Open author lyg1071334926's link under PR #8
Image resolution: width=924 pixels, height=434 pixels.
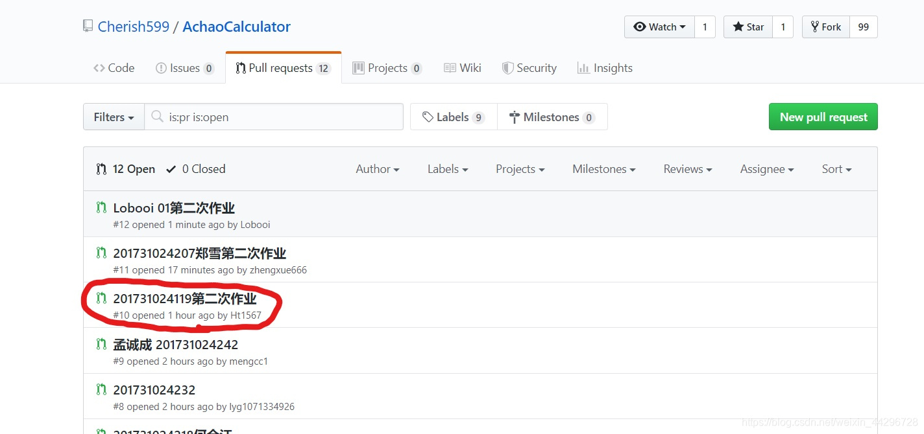click(261, 407)
